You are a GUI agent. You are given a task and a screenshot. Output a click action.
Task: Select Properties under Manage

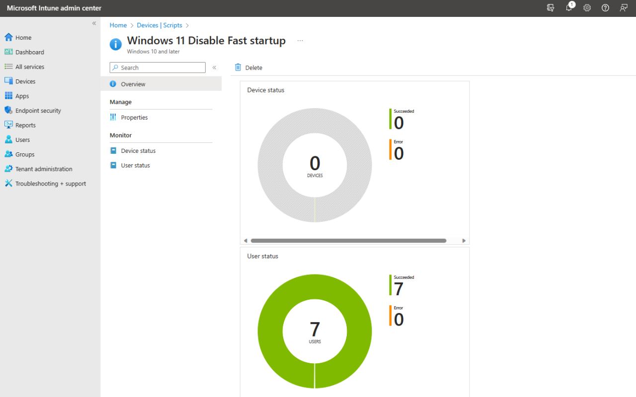click(x=134, y=118)
